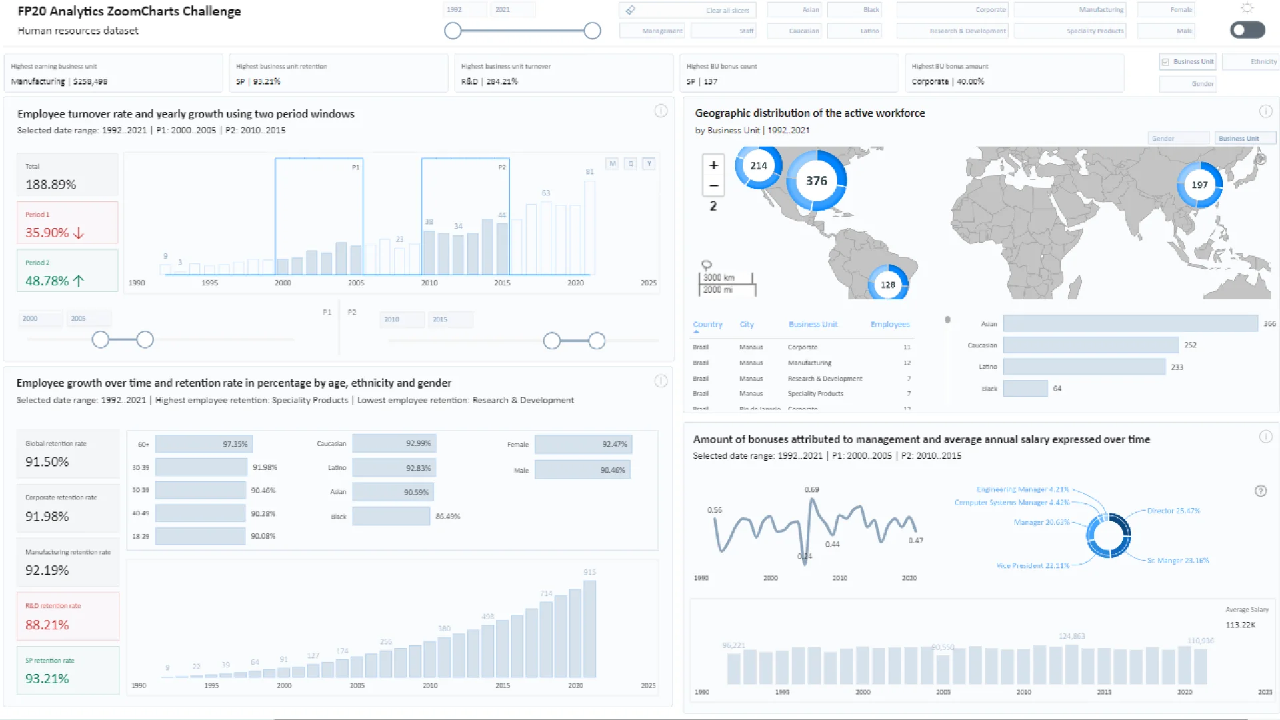Image resolution: width=1280 pixels, height=720 pixels.
Task: Select the Y yearly timeline unit
Action: (x=649, y=163)
